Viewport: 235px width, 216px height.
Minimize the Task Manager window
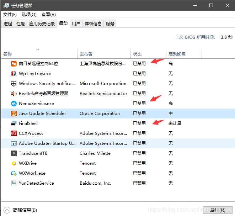[195, 6]
